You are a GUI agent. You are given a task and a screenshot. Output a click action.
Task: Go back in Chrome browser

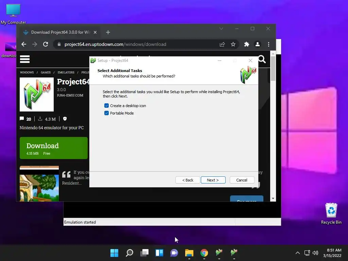point(24,45)
